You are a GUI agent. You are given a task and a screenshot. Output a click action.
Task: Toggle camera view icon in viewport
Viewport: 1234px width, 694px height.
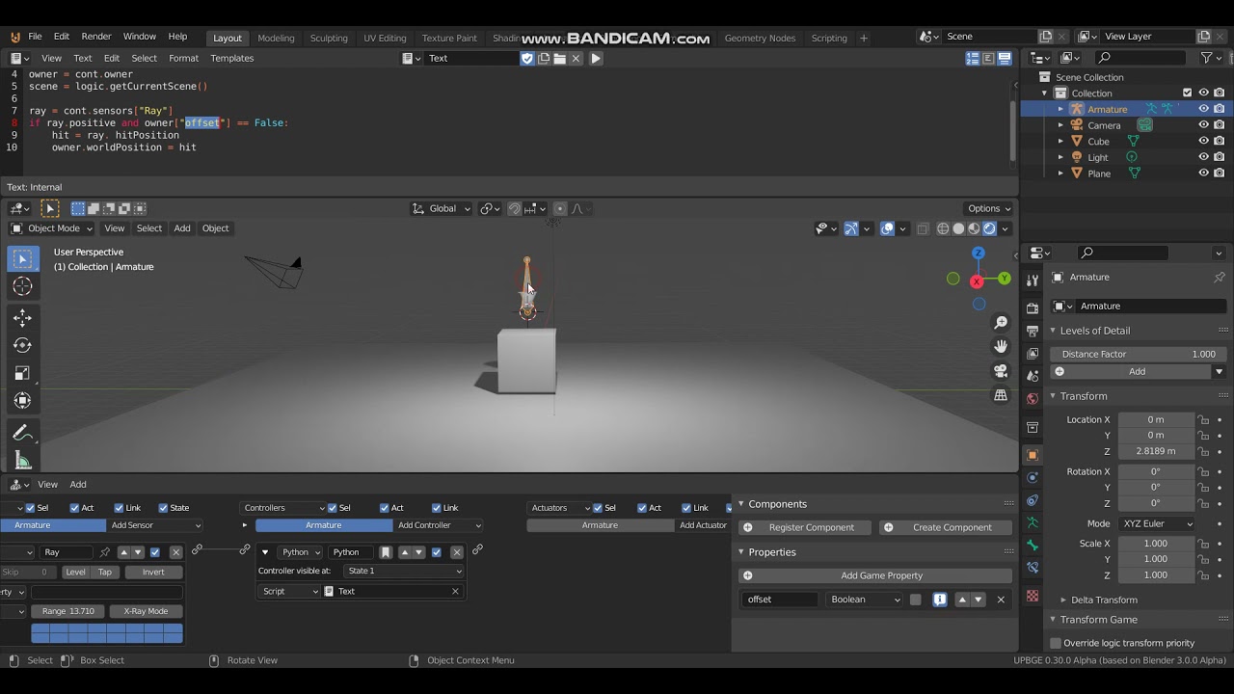click(1001, 371)
